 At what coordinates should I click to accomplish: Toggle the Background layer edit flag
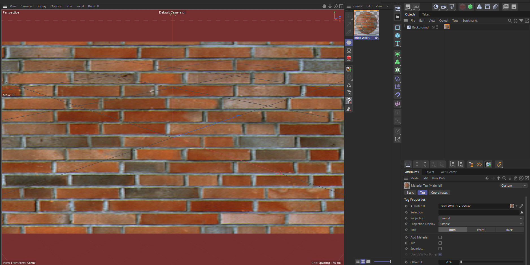[433, 27]
